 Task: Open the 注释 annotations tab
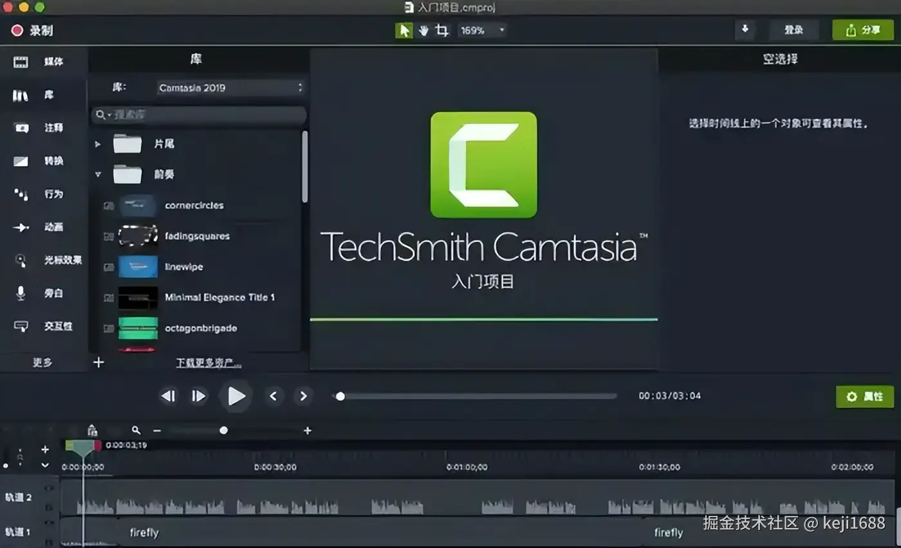[x=43, y=128]
